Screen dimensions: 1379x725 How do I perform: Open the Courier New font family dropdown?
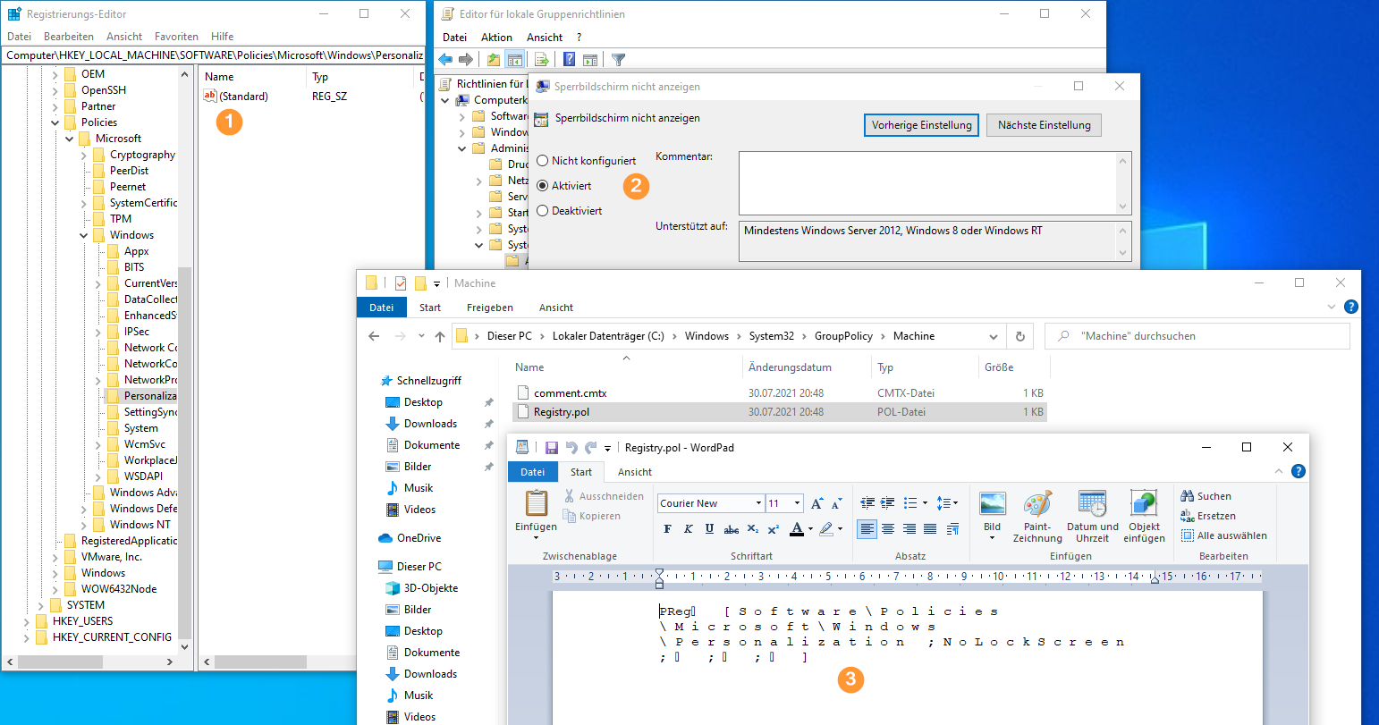coord(758,503)
